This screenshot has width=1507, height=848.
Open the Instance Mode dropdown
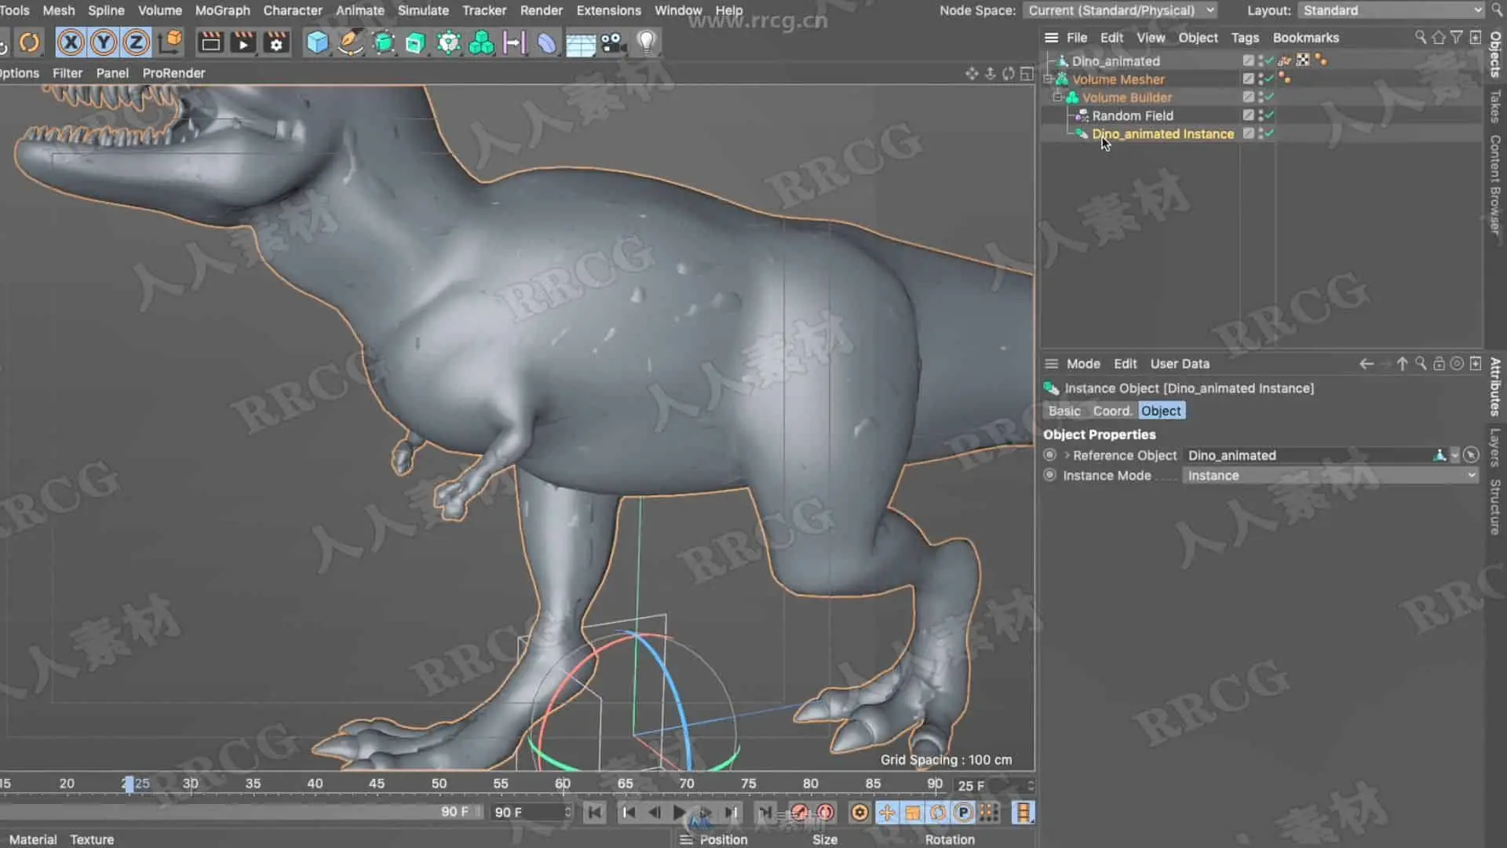coord(1330,476)
